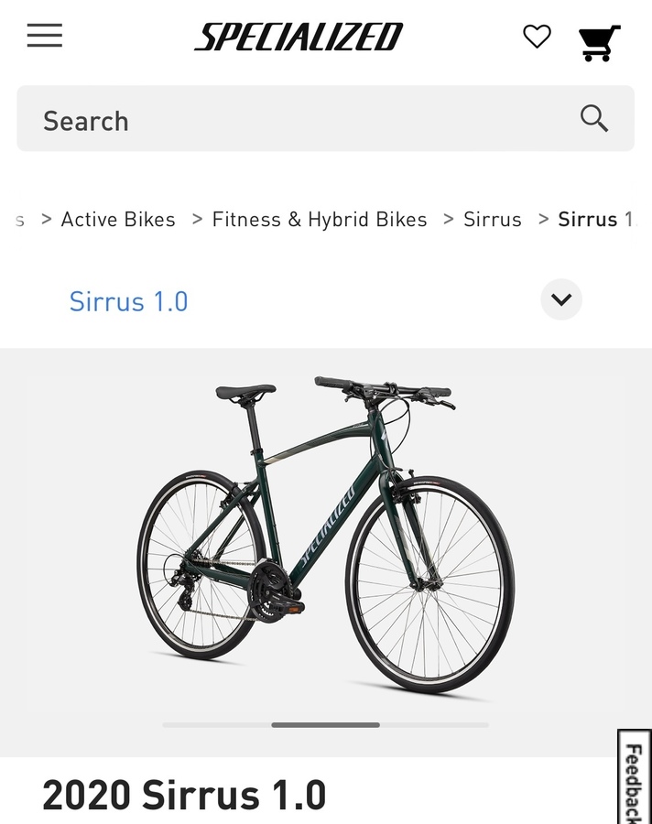Open the shopping cart
This screenshot has height=824, width=652.
click(600, 38)
